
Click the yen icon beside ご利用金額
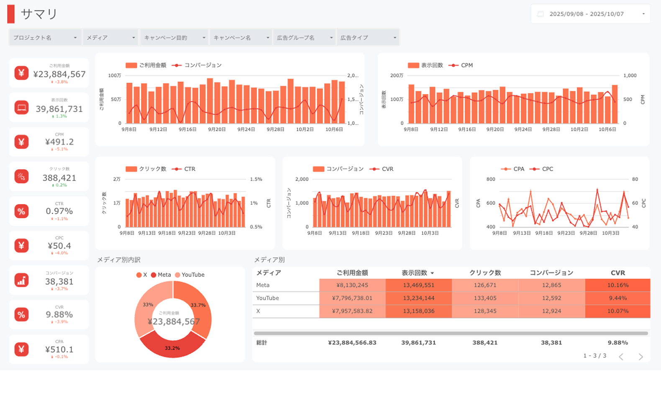21,73
